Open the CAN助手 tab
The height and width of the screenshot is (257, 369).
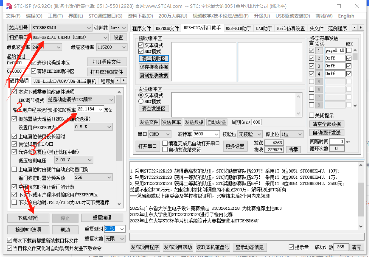pyautogui.click(x=264, y=29)
